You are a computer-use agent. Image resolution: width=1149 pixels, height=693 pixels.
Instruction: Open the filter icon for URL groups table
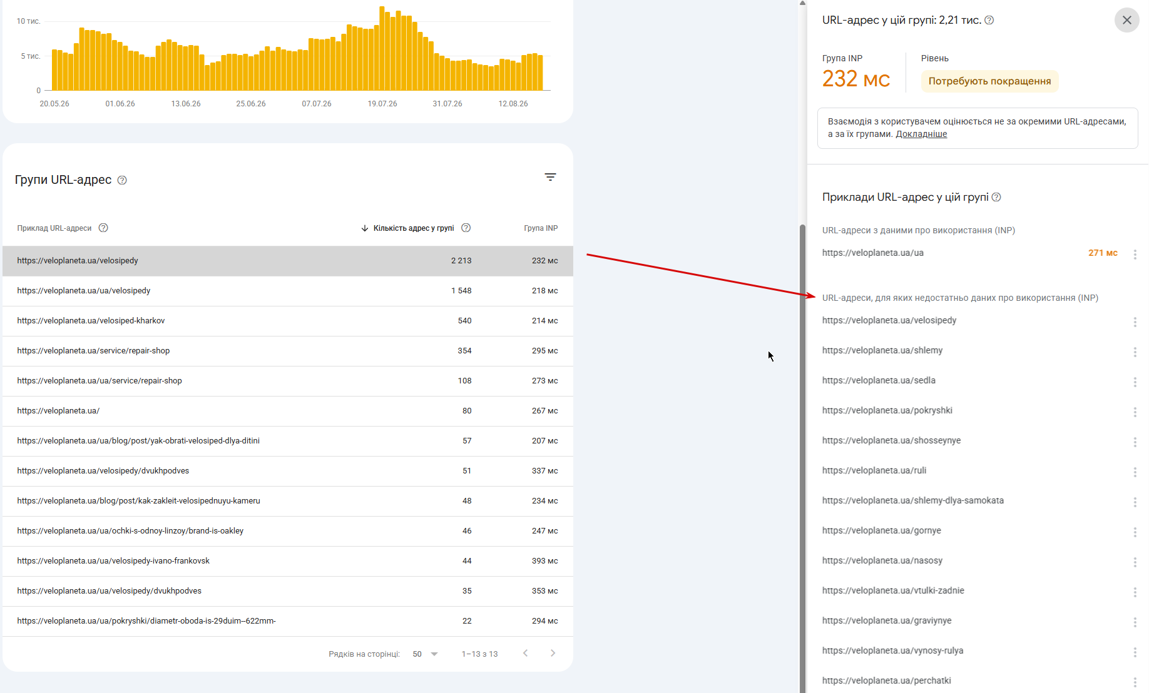point(550,178)
